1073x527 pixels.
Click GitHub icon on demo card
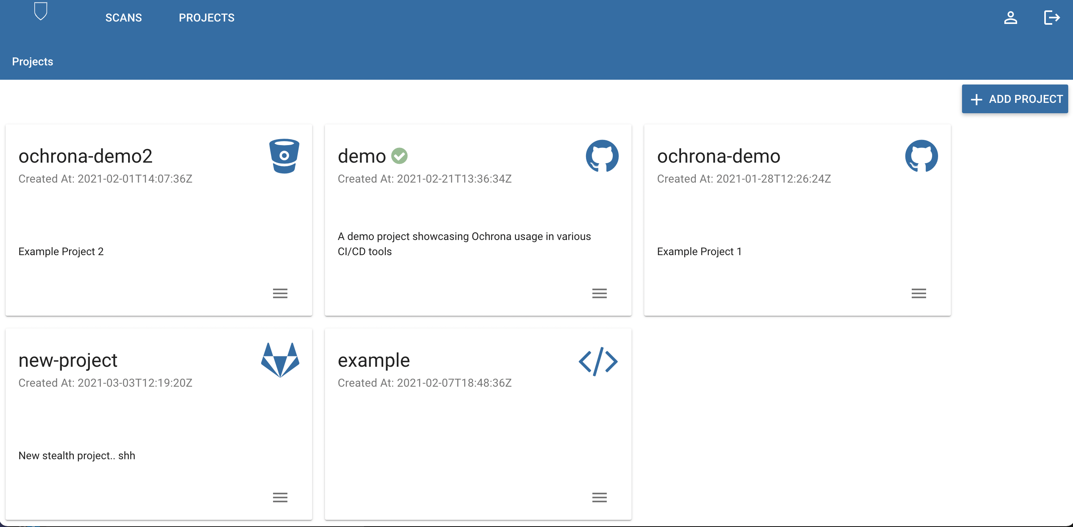[602, 156]
